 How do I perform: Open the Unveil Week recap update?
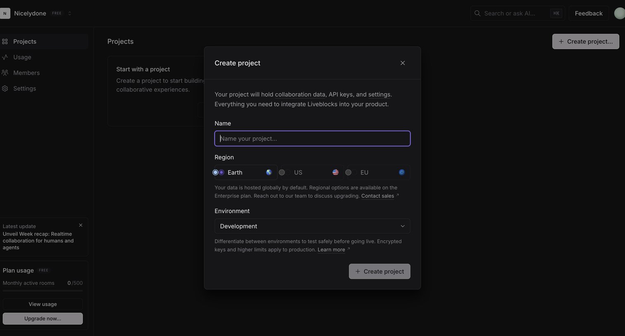pos(38,241)
